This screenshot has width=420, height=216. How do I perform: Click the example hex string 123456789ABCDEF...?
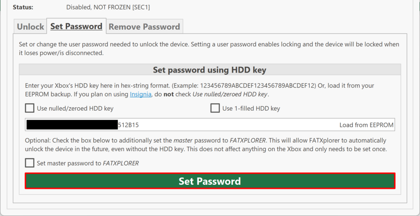tap(258, 86)
